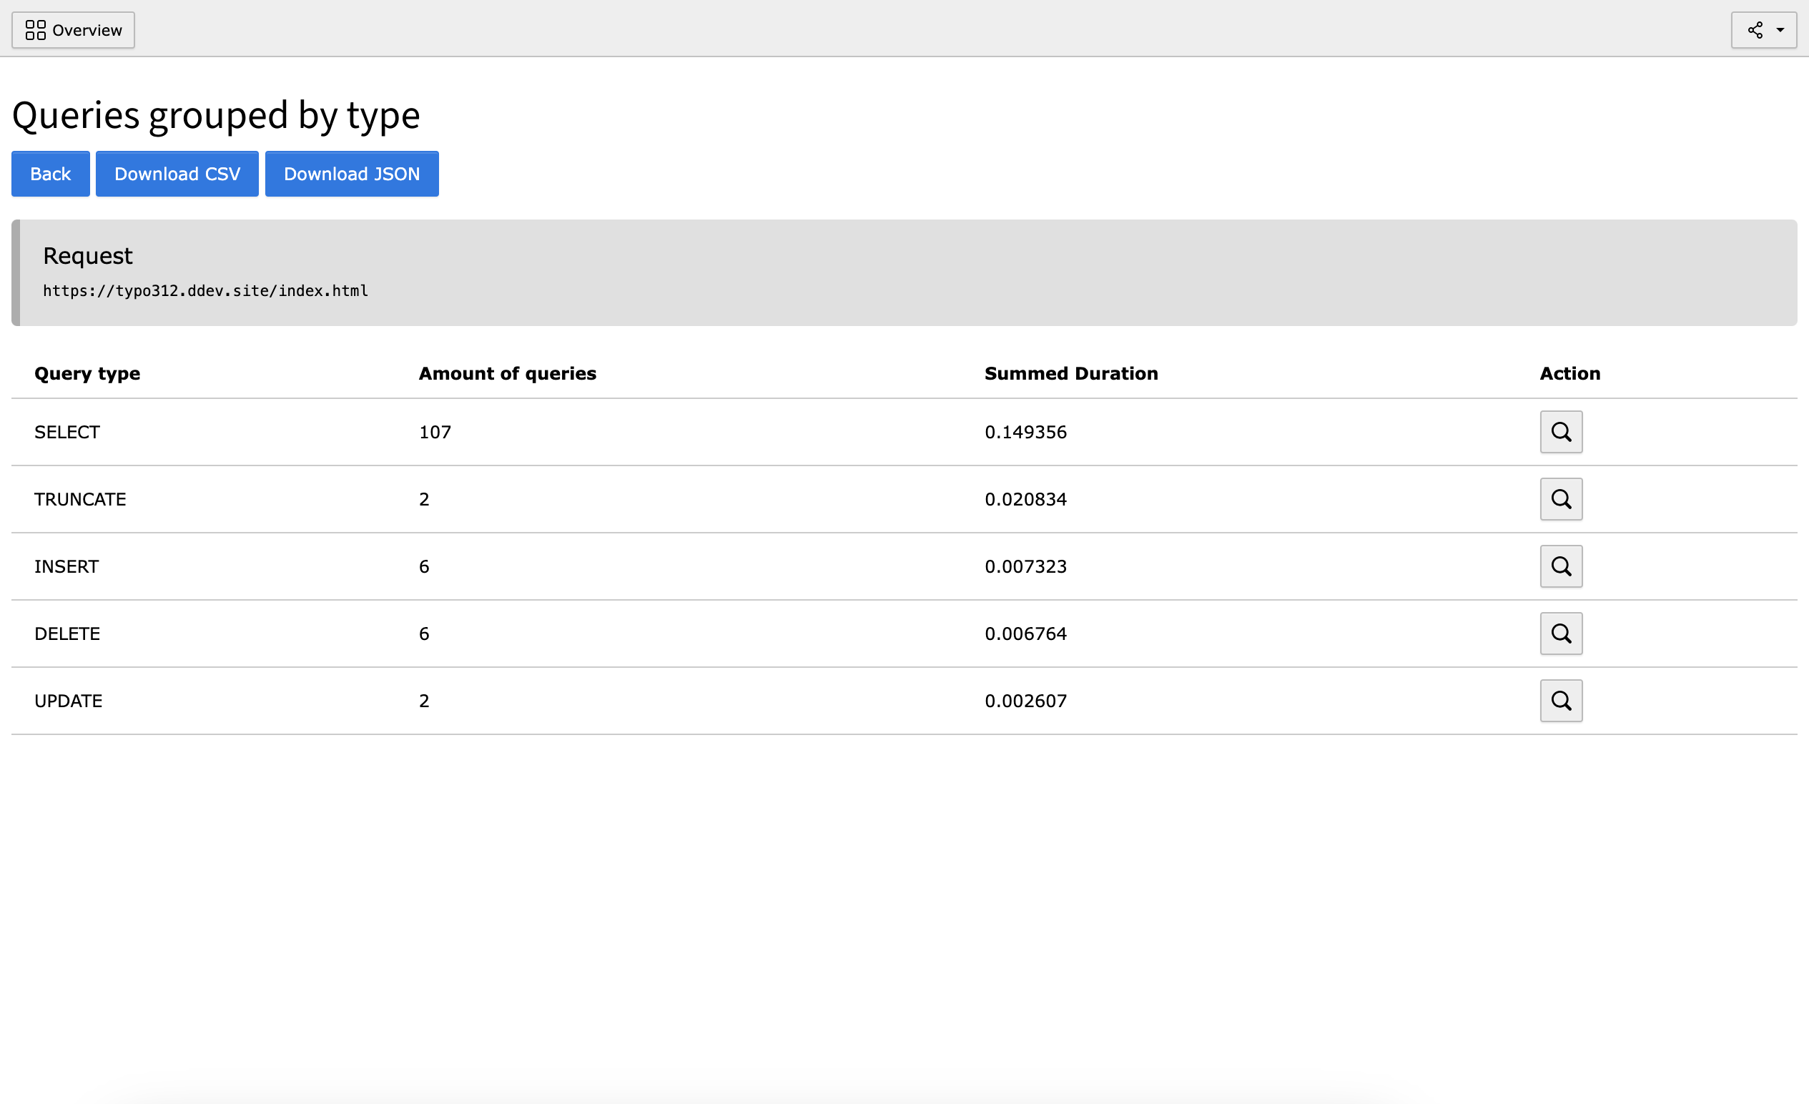Go back using the Back button

pos(50,173)
